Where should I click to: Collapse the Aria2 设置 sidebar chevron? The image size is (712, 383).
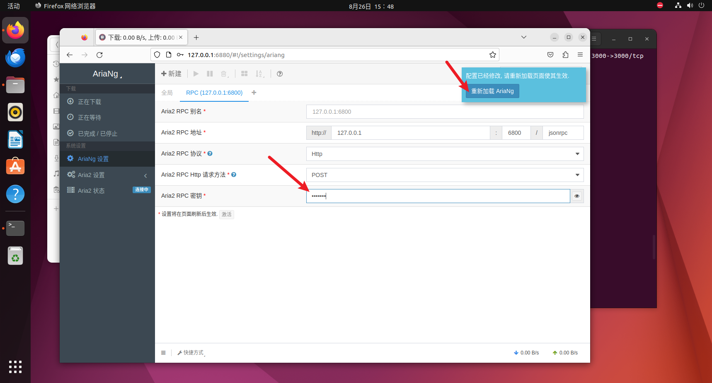click(x=145, y=175)
